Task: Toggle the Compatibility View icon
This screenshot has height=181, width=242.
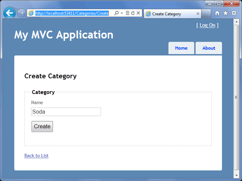Action: [x=127, y=13]
